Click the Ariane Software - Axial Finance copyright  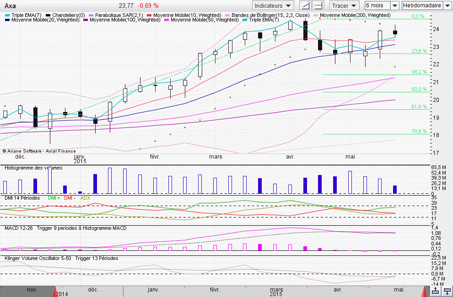click(39, 151)
